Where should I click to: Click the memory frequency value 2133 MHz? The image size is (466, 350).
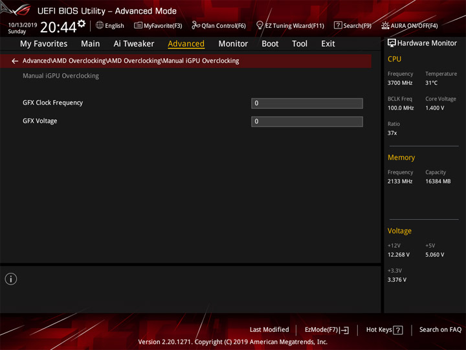point(400,181)
